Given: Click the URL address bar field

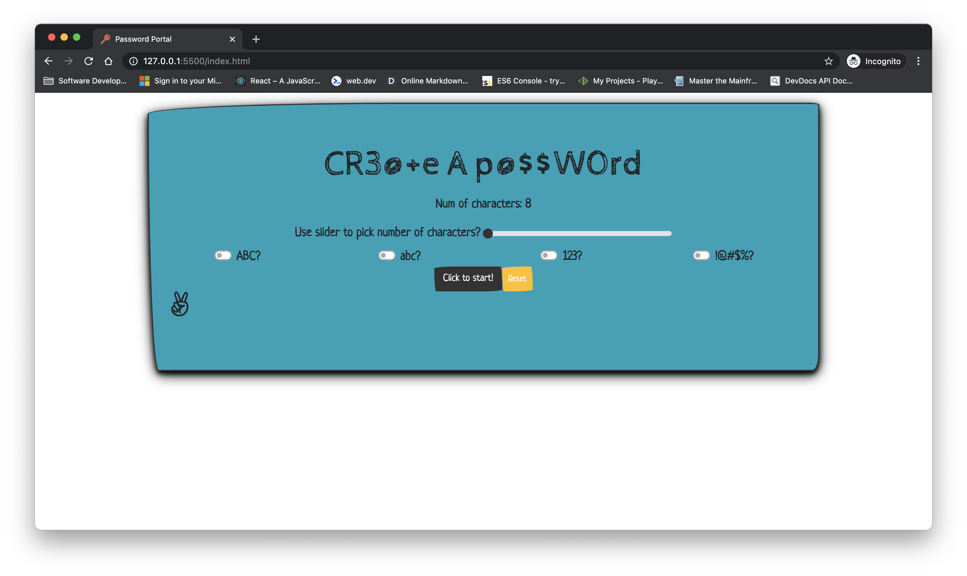Looking at the screenshot, I should (x=466, y=61).
